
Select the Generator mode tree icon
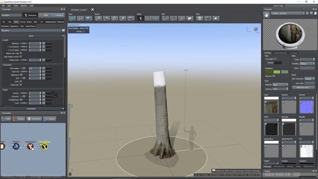click(x=140, y=18)
